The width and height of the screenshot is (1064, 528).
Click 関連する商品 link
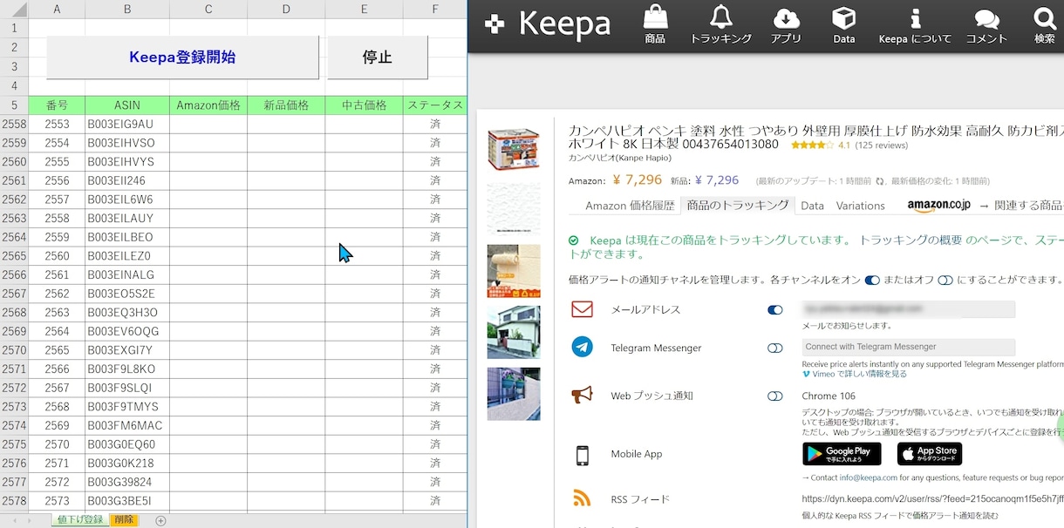(x=1028, y=206)
